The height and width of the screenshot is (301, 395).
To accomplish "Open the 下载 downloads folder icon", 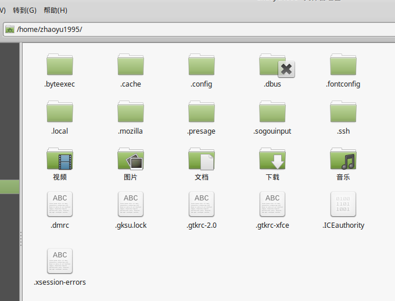I will pyautogui.click(x=272, y=159).
